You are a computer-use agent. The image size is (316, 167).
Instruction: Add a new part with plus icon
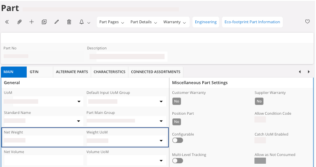tap(32, 22)
